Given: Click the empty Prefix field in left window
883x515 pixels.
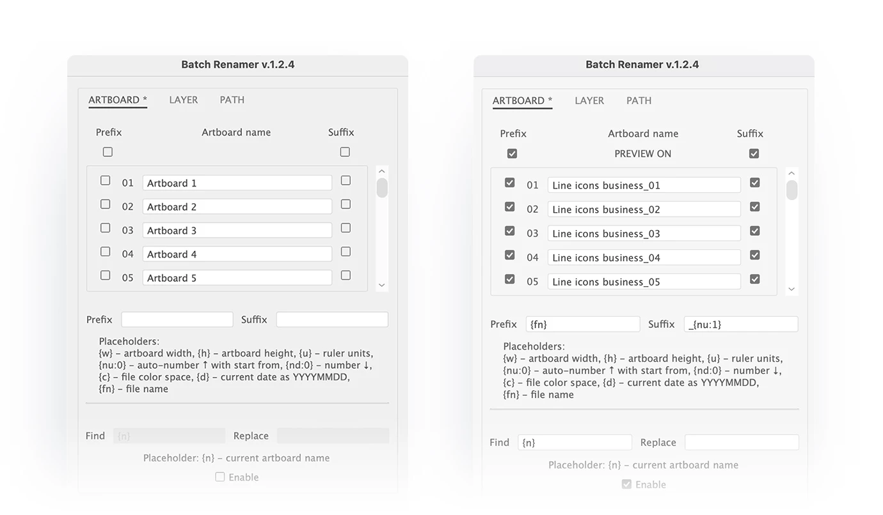Looking at the screenshot, I should [x=177, y=319].
